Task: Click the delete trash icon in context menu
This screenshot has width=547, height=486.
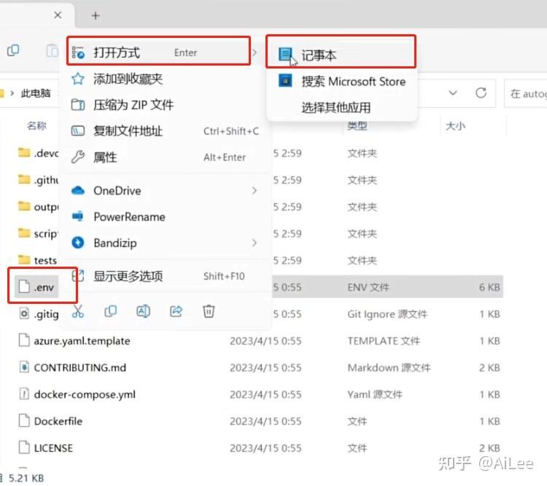Action: tap(209, 311)
